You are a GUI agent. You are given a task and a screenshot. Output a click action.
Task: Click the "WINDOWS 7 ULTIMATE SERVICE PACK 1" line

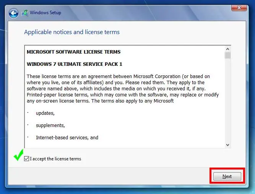point(75,64)
